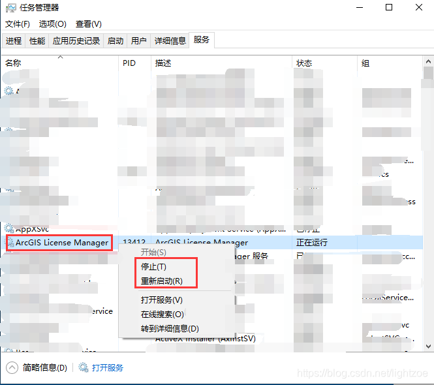Sort services by the 名称 column header

[60, 63]
